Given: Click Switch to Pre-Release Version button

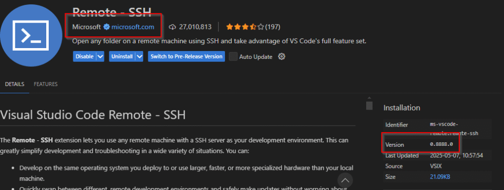Looking at the screenshot, I should coord(187,57).
